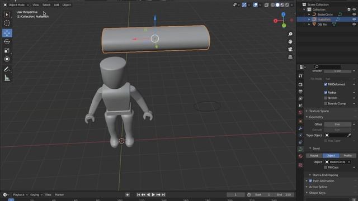Open the timeline Marker menu
Viewport: 358px width, 201px height.
tap(59, 195)
